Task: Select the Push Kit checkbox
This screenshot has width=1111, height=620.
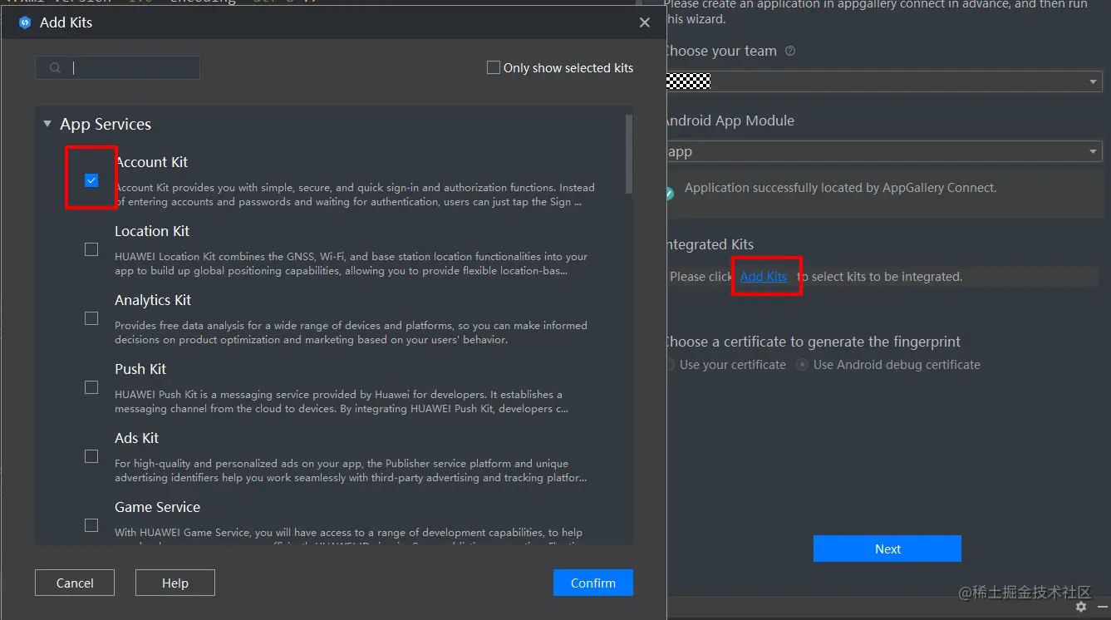Action: [91, 387]
